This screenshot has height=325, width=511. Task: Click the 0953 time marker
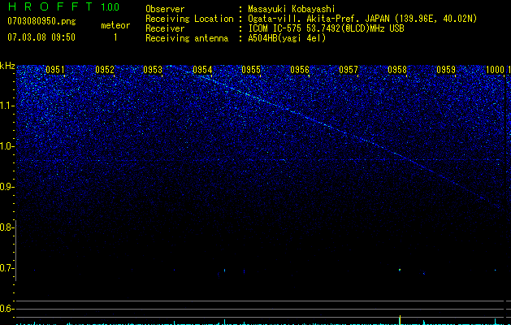153,70
